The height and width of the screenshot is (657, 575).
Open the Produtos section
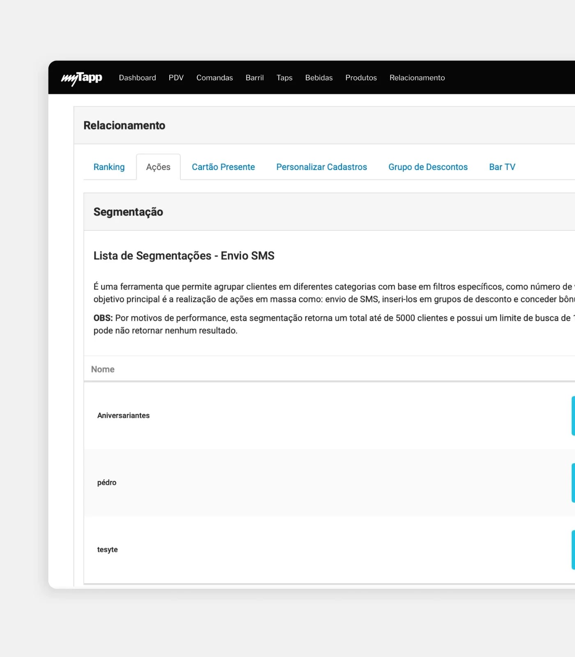point(361,78)
